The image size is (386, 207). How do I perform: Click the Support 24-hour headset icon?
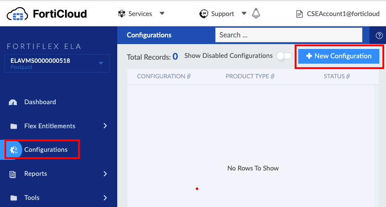204,14
